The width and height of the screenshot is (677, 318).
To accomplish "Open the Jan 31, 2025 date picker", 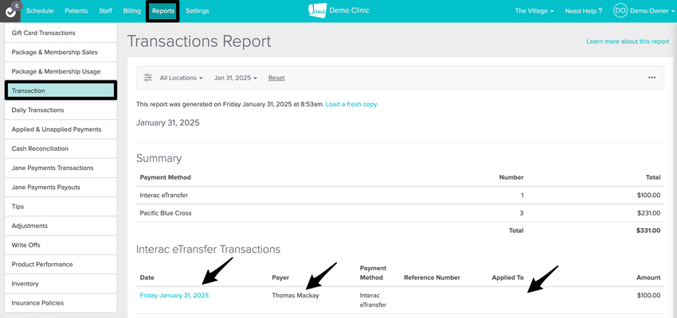I will click(235, 78).
